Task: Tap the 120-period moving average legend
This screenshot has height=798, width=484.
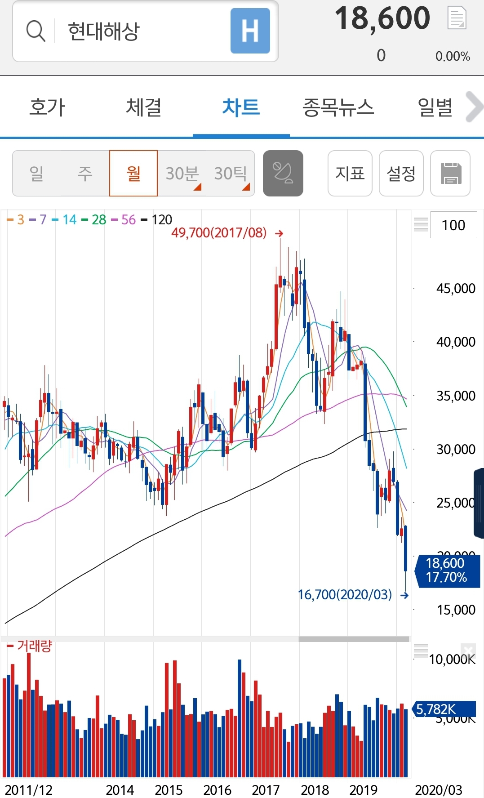Action: click(156, 219)
